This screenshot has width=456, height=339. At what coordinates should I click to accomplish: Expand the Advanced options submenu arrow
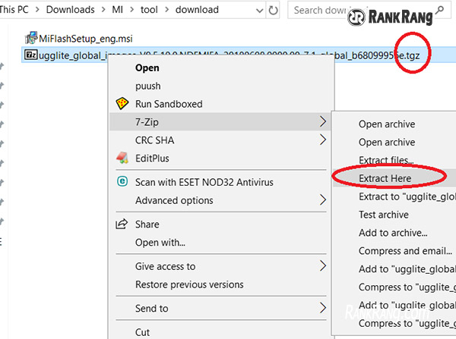(x=323, y=199)
